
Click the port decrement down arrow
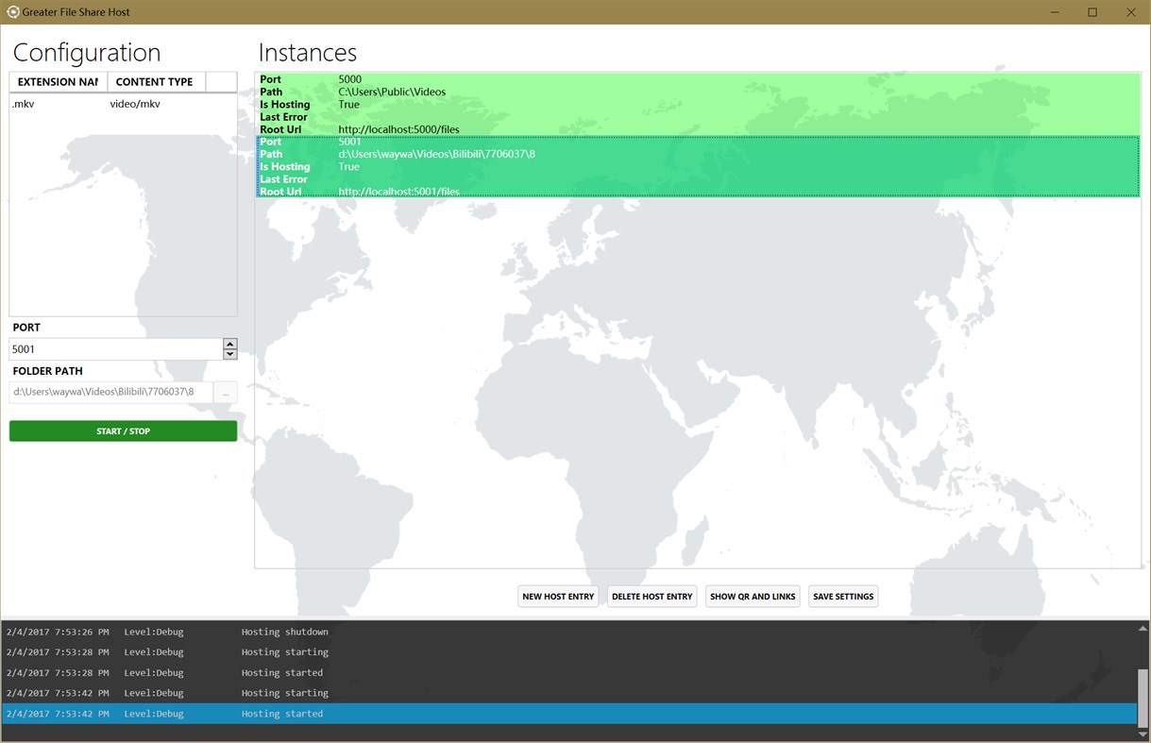coord(229,353)
